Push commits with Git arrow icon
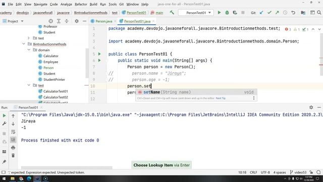 pyautogui.click(x=277, y=13)
